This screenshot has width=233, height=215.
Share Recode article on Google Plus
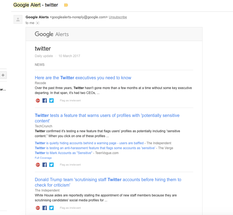38,101
